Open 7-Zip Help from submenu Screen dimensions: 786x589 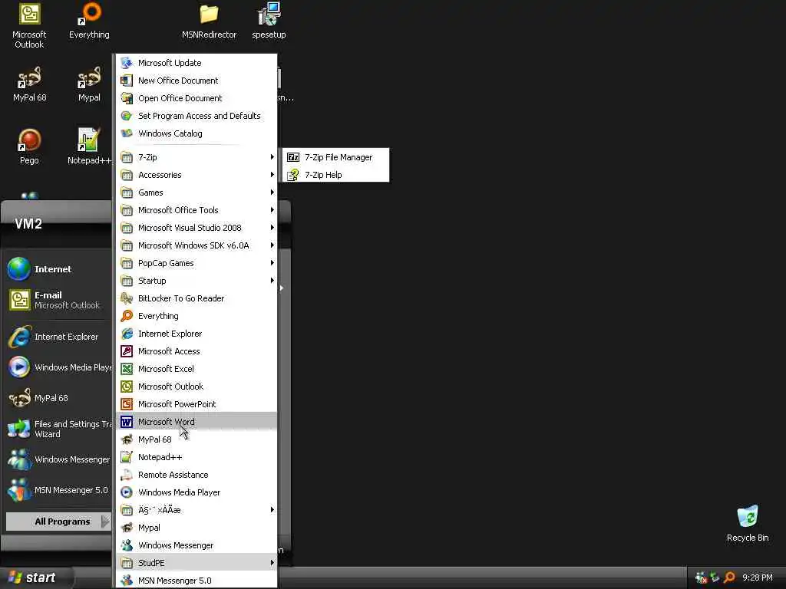coord(336,175)
